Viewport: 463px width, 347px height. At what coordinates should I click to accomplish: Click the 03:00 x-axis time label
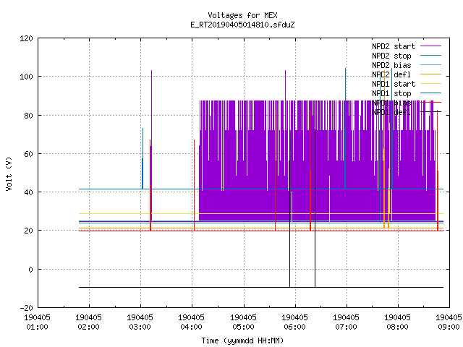pyautogui.click(x=140, y=327)
